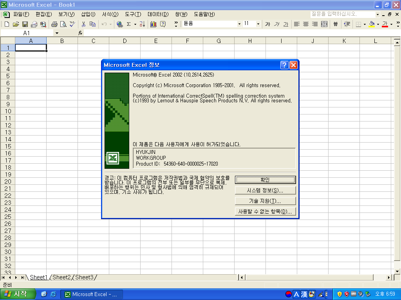
Task: Apply the red font color swatch
Action: (385, 24)
